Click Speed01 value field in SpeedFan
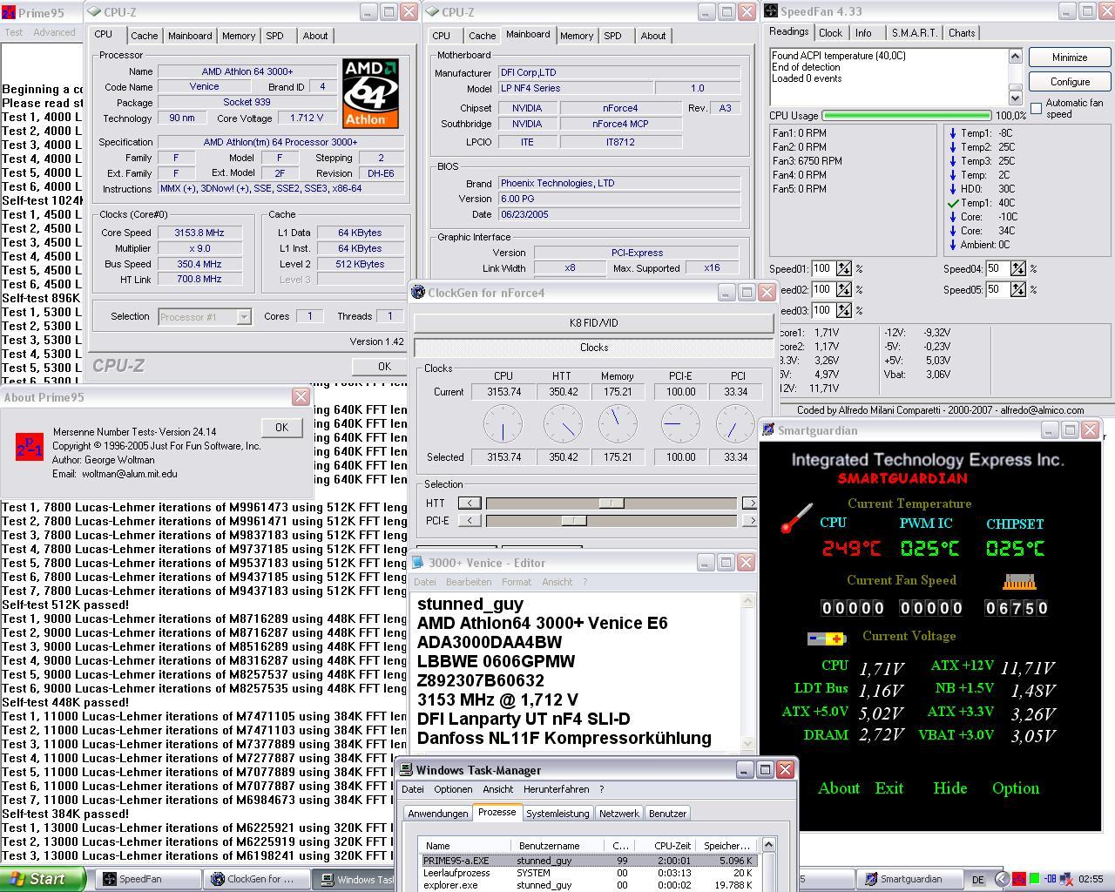1115x892 pixels. tap(823, 268)
